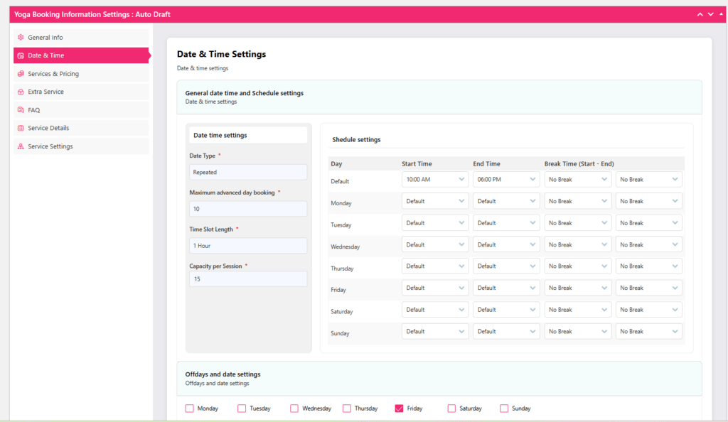Viewport: 728px width, 422px height.
Task: Click the Date & Time calendar icon
Action: coord(21,55)
